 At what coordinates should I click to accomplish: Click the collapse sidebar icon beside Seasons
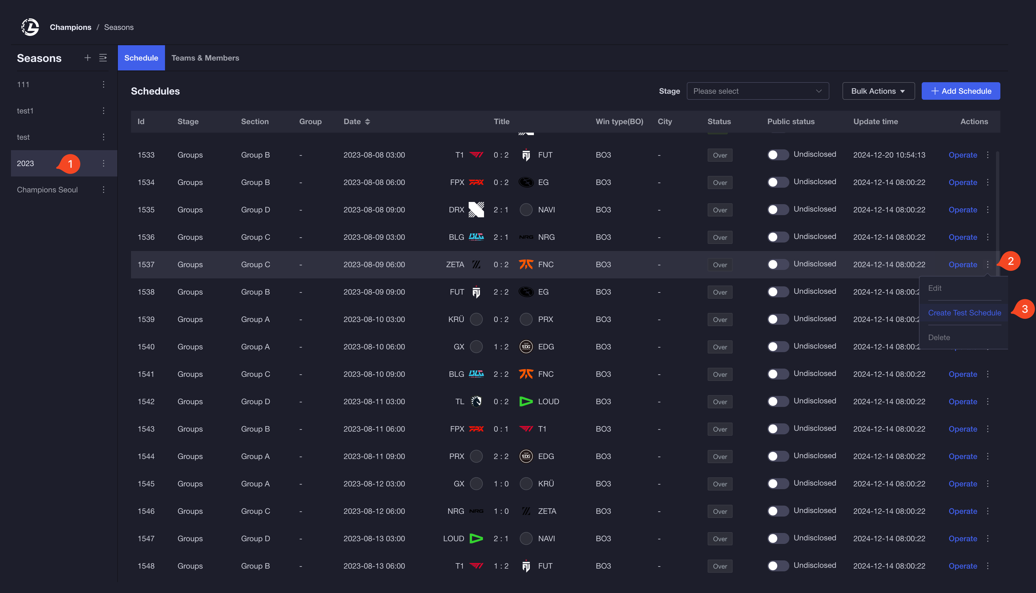103,58
